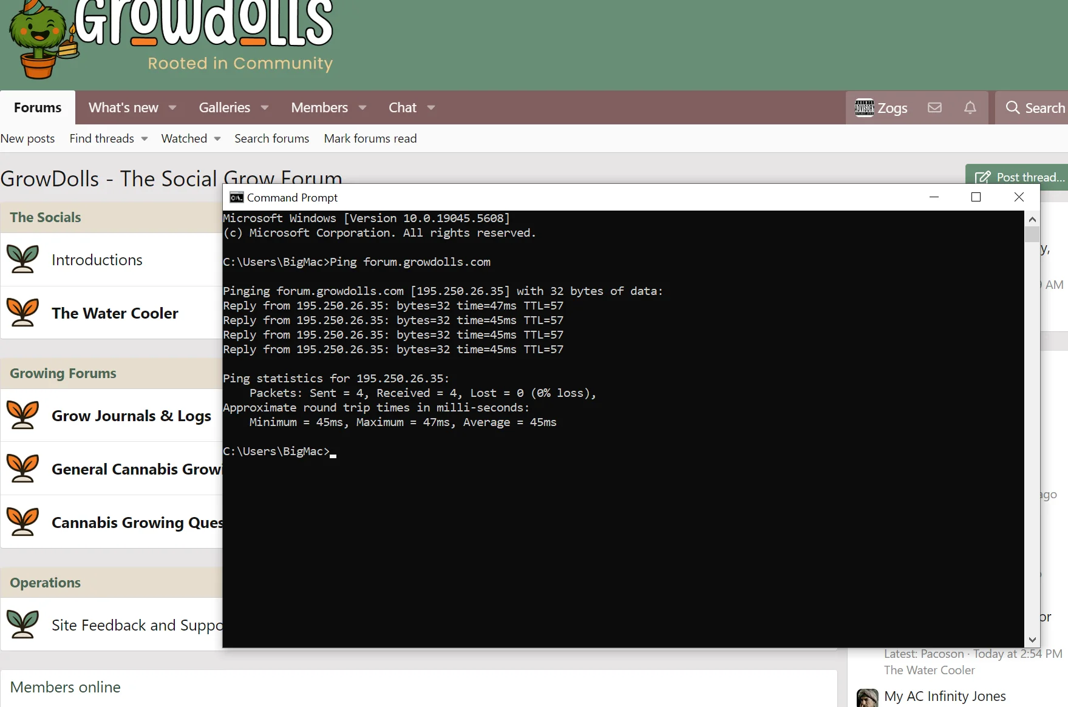Click The Socials category header
Image resolution: width=1068 pixels, height=707 pixels.
pos(46,217)
